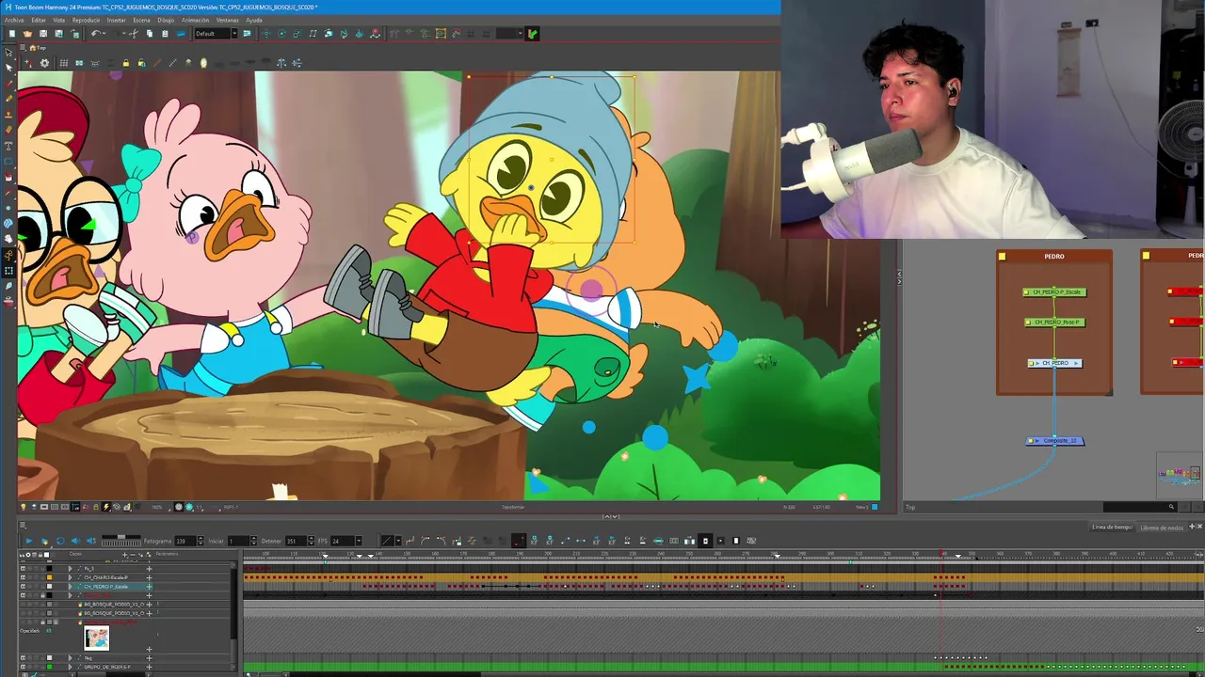1205x677 pixels.
Task: Click the camera view settings gear icon
Action: point(44,63)
